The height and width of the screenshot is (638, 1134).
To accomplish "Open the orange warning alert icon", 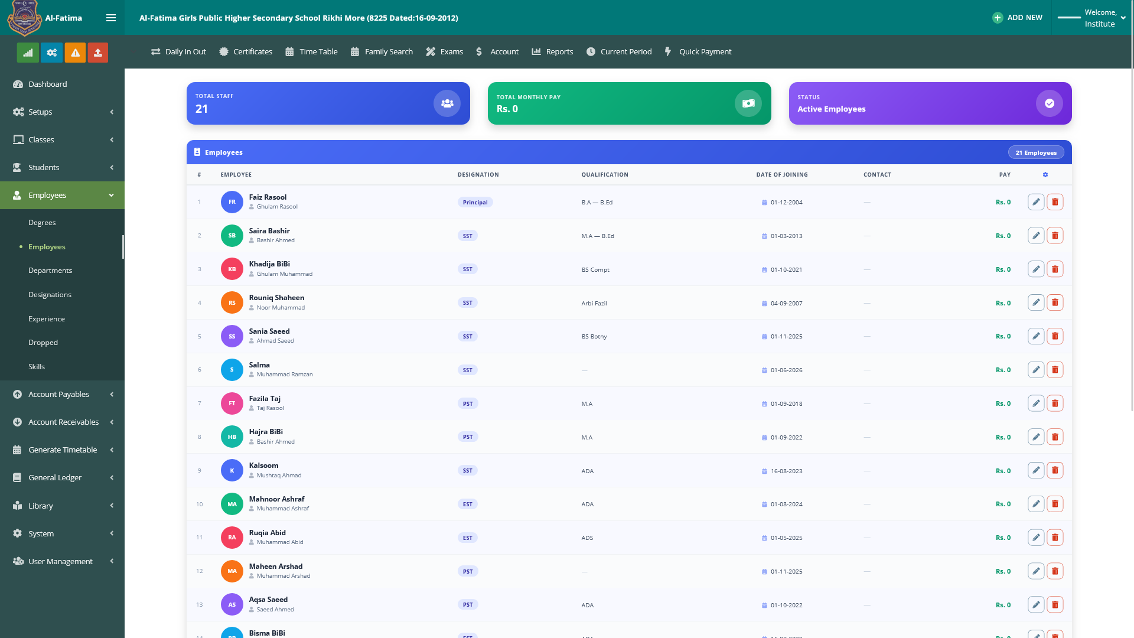I will (75, 53).
